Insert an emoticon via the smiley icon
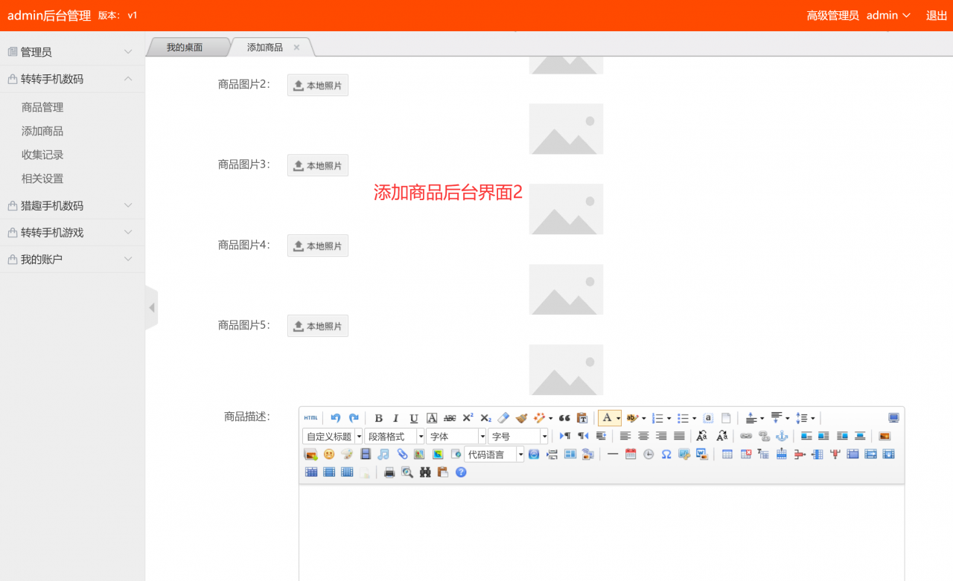This screenshot has width=953, height=581. [x=329, y=454]
